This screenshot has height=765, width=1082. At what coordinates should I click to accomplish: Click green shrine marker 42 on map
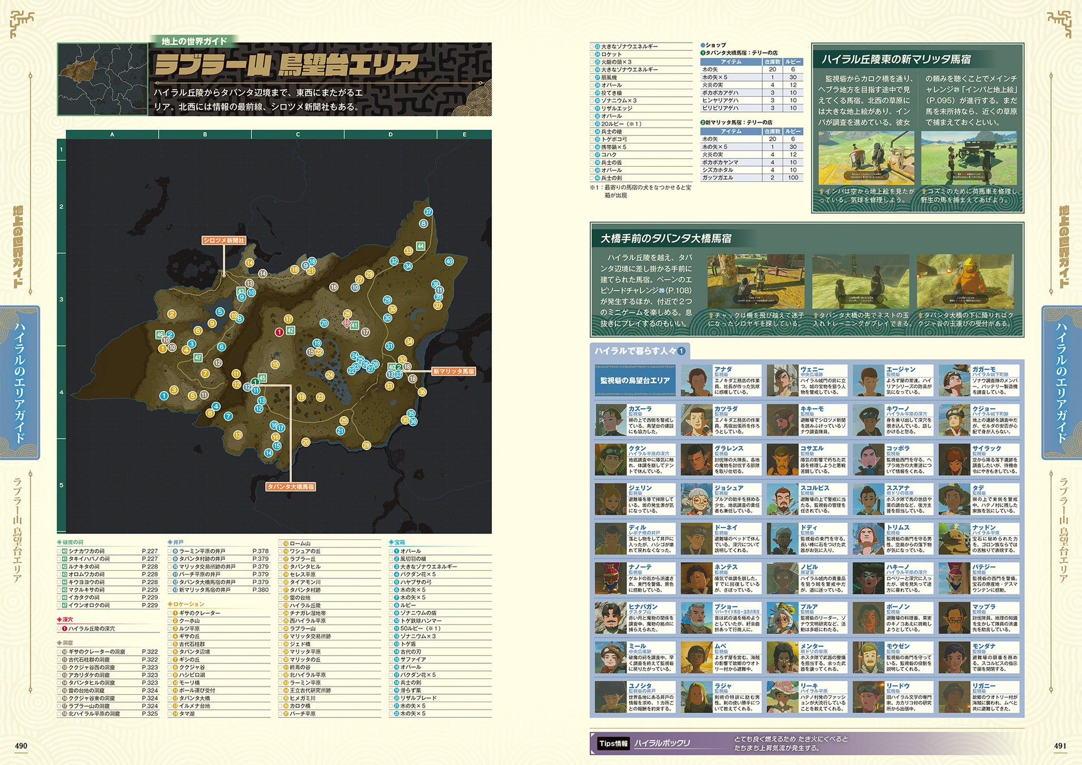pyautogui.click(x=290, y=330)
